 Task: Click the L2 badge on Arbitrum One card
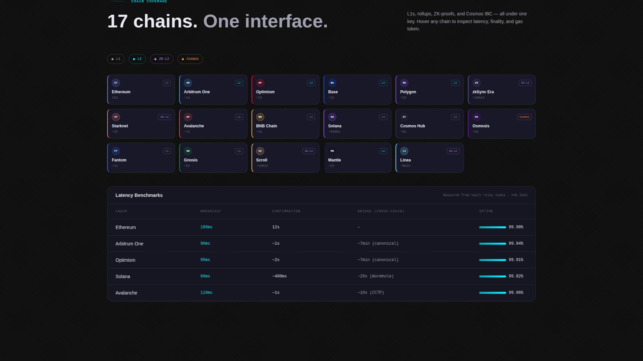click(x=239, y=83)
